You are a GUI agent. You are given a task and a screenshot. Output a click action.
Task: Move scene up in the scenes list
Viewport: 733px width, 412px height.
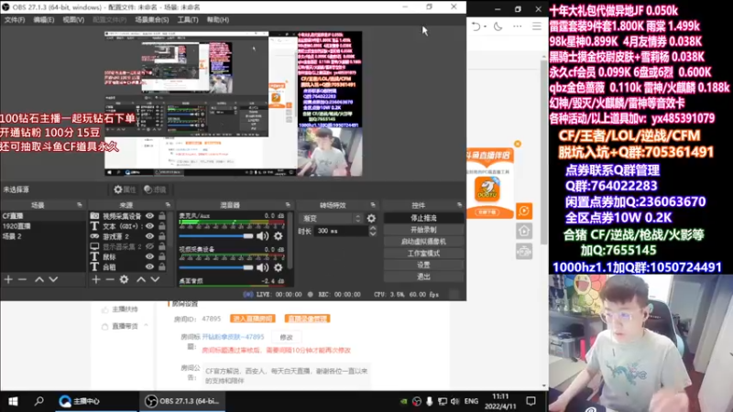(39, 279)
